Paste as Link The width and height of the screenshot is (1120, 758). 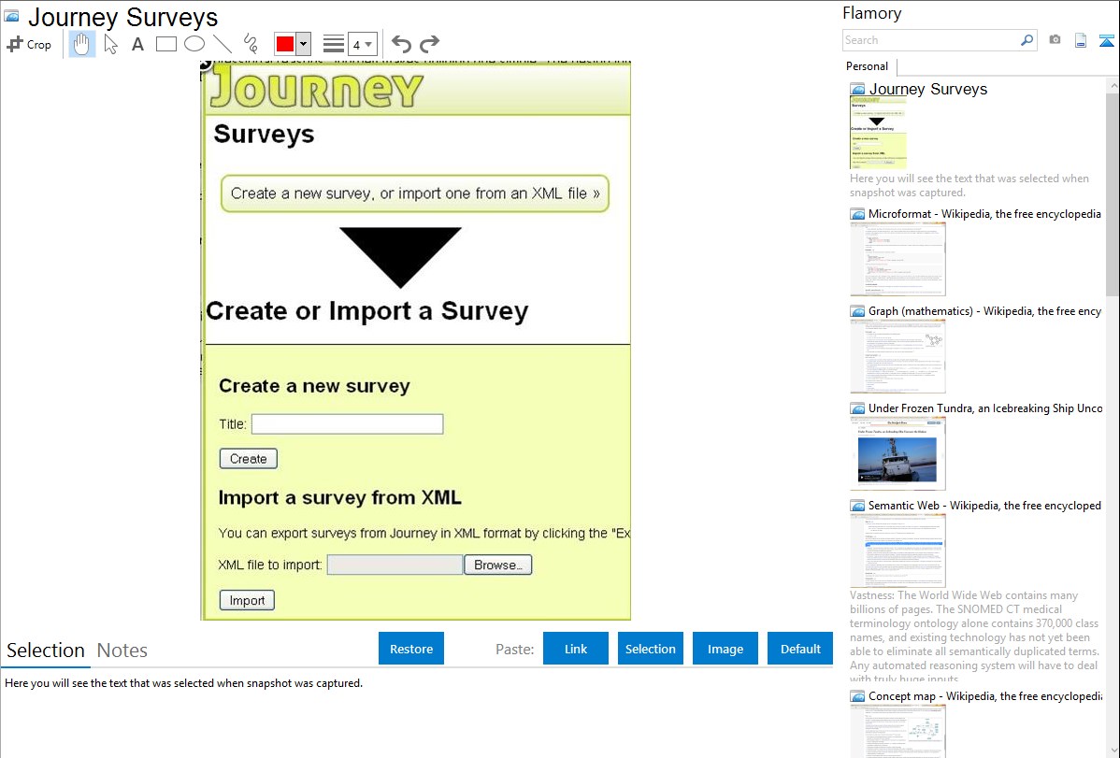pos(576,649)
